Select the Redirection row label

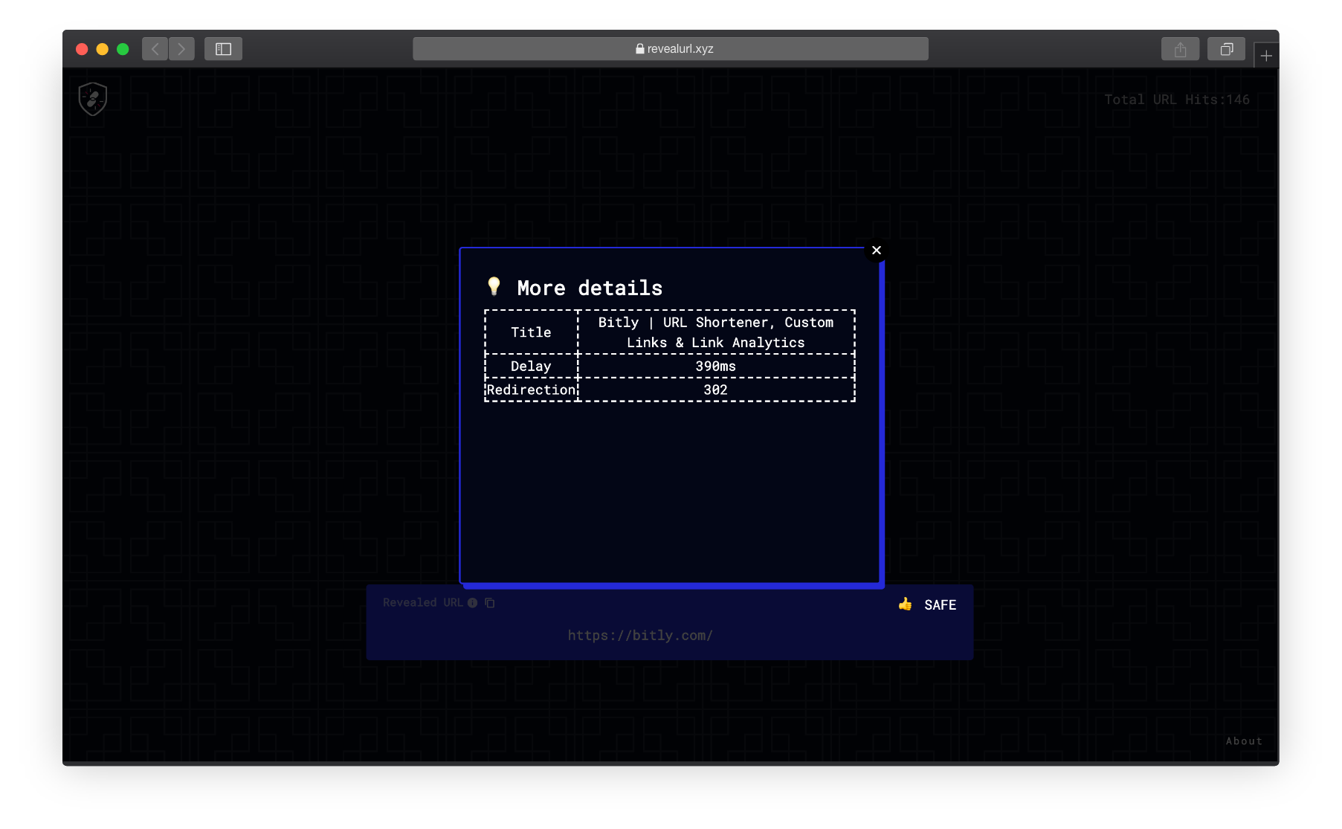(531, 390)
